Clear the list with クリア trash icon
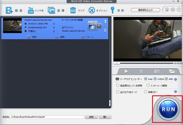This screenshot has height=125, width=183. pyautogui.click(x=73, y=10)
